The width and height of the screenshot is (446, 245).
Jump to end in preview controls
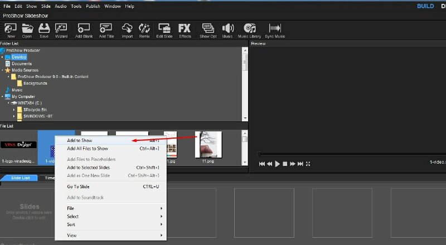pos(300,164)
